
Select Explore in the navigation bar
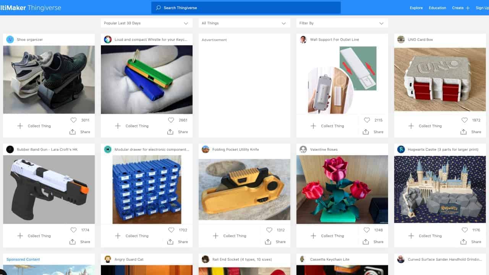(416, 8)
